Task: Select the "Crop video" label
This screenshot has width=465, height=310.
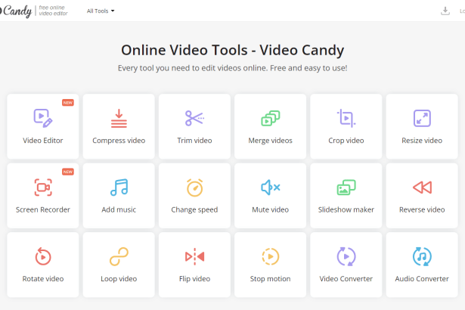Action: (346, 141)
